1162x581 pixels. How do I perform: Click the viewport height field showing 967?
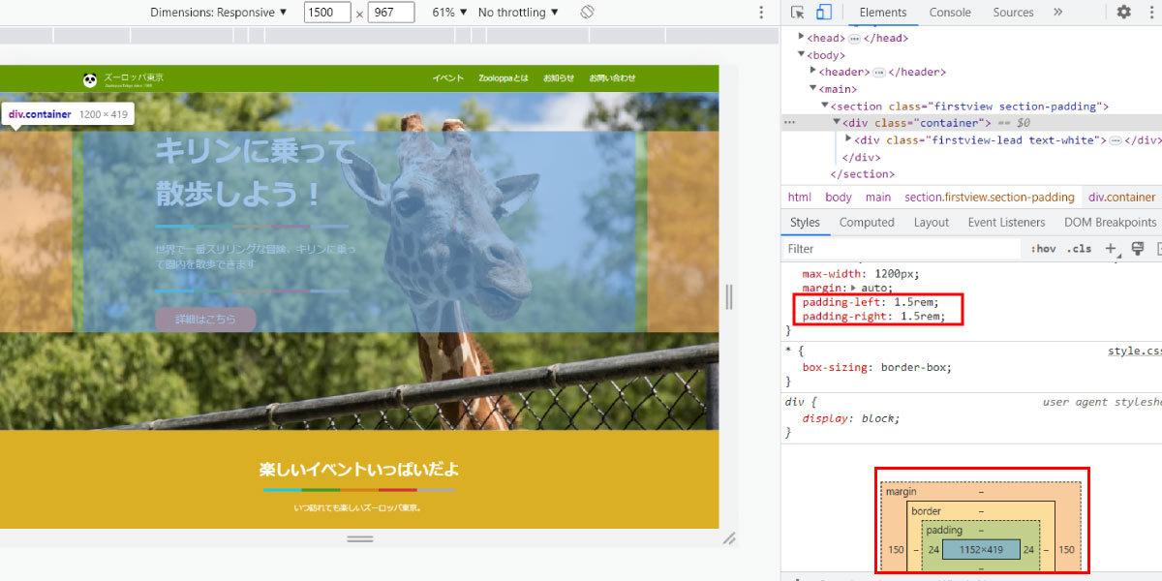pos(391,13)
